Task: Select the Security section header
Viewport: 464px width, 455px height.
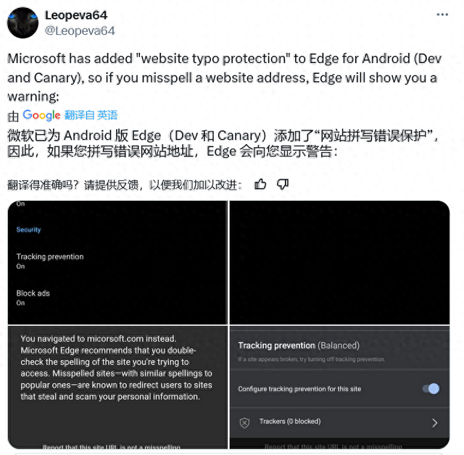Action: click(28, 230)
